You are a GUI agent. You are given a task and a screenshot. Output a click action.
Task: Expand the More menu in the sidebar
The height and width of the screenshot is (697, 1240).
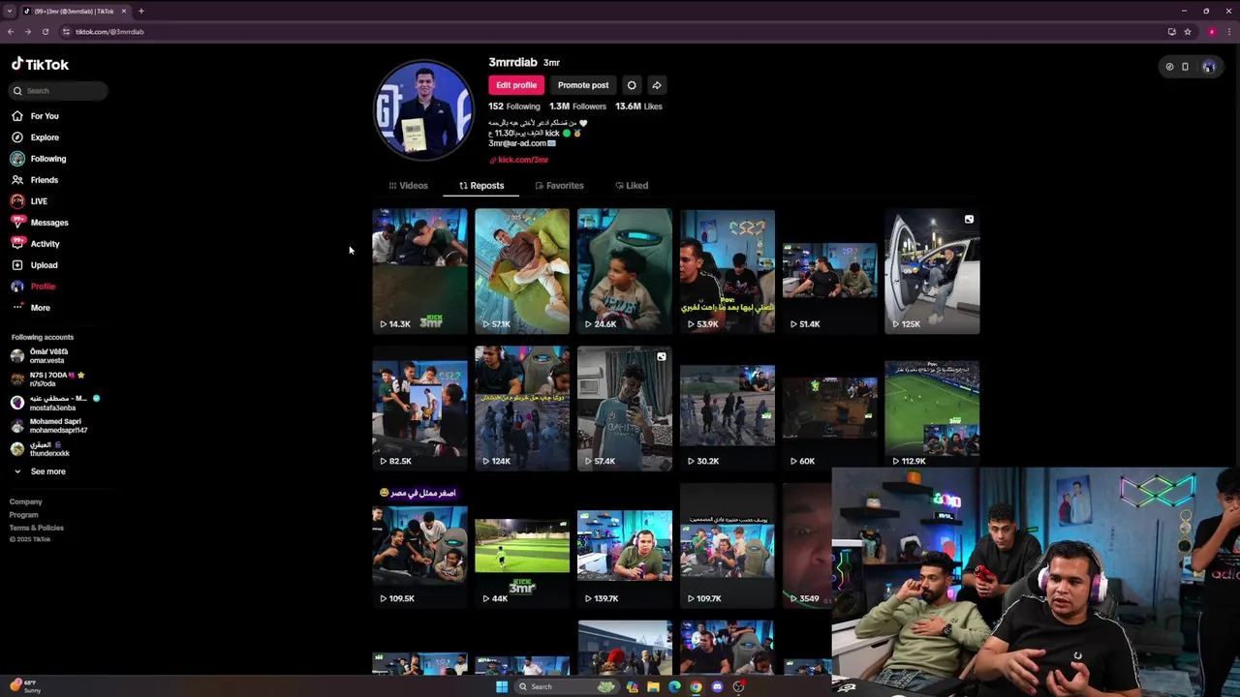point(31,308)
